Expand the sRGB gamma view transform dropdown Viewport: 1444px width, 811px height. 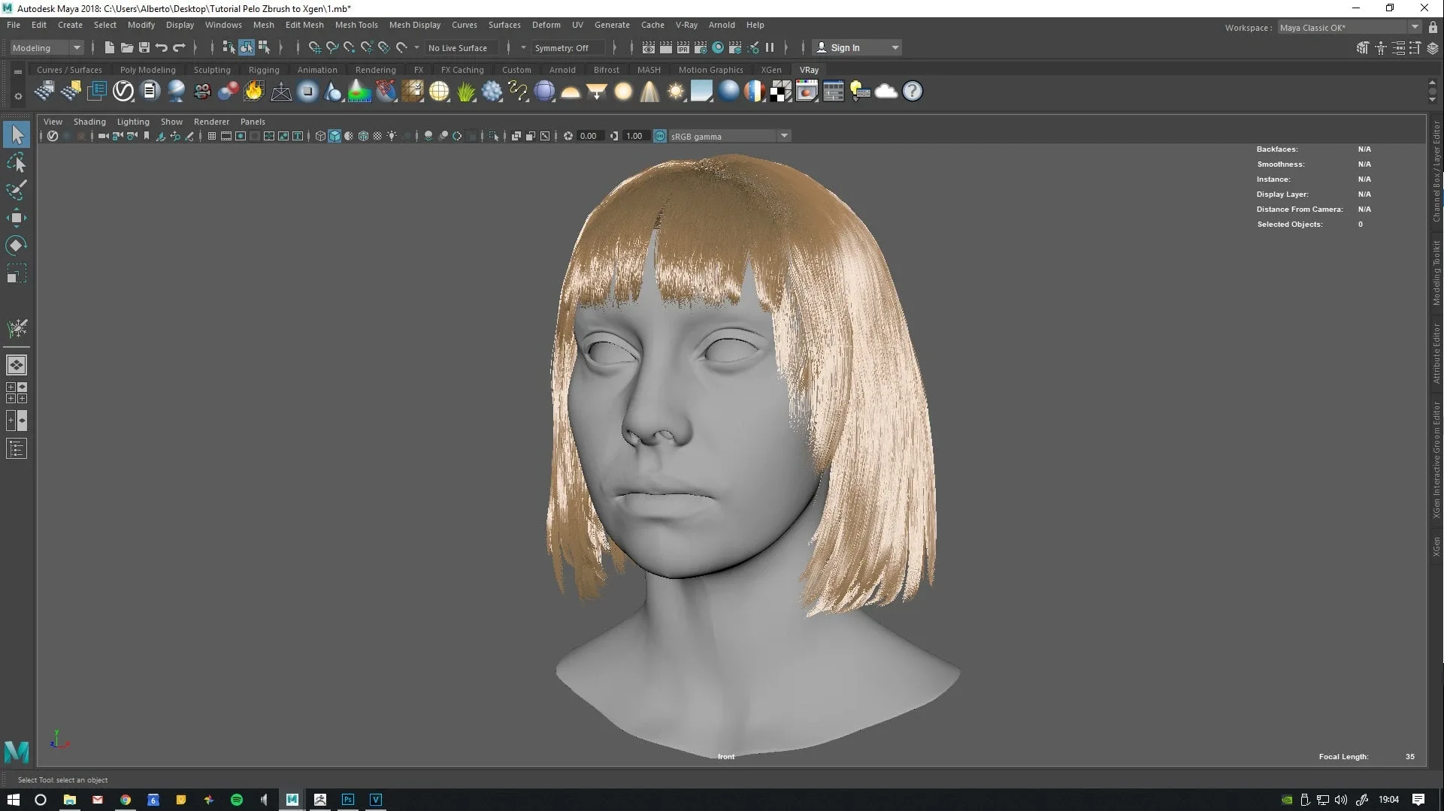784,136
